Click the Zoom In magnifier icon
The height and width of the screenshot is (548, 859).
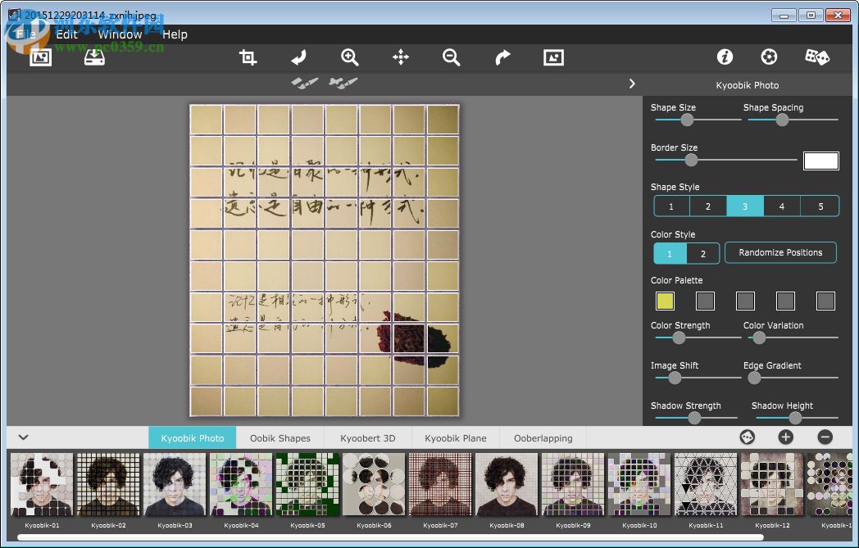point(349,57)
